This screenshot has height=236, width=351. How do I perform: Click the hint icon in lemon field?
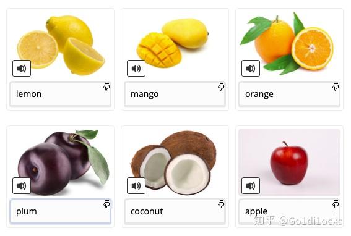106,86
